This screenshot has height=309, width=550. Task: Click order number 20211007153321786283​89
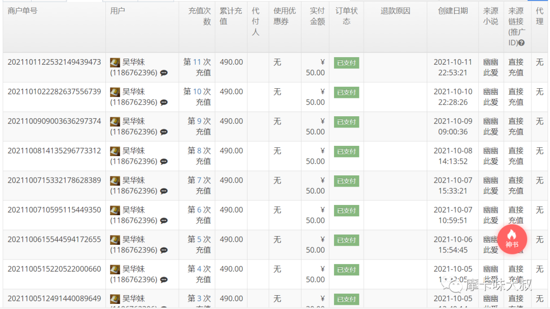coord(54,180)
